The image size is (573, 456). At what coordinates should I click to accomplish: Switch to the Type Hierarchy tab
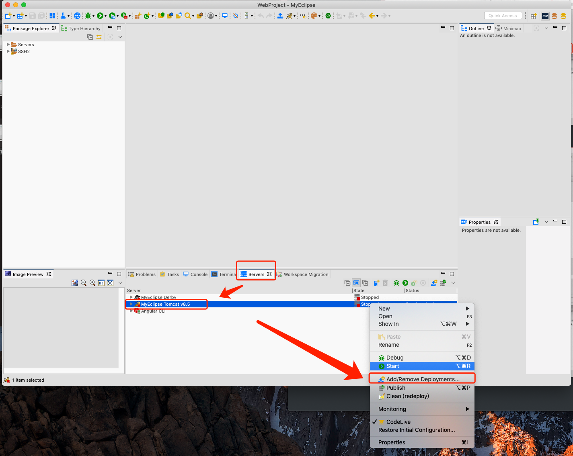(x=81, y=29)
